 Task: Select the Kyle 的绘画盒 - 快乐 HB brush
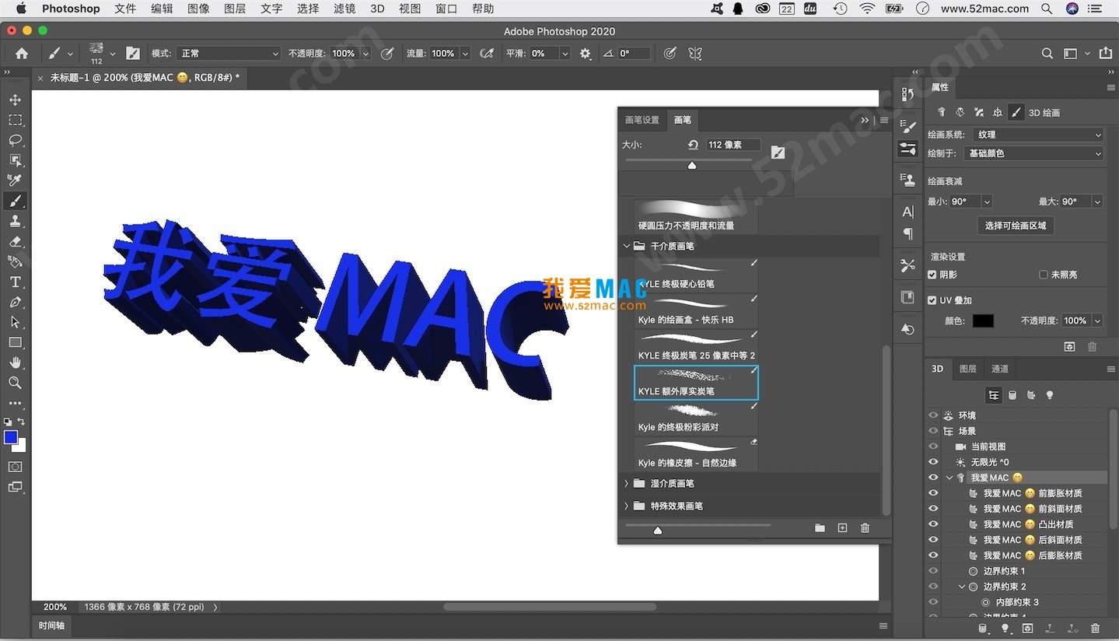point(696,311)
